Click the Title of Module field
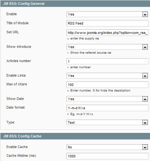Image resolution: width=150 pixels, height=161 pixels. tap(107, 23)
